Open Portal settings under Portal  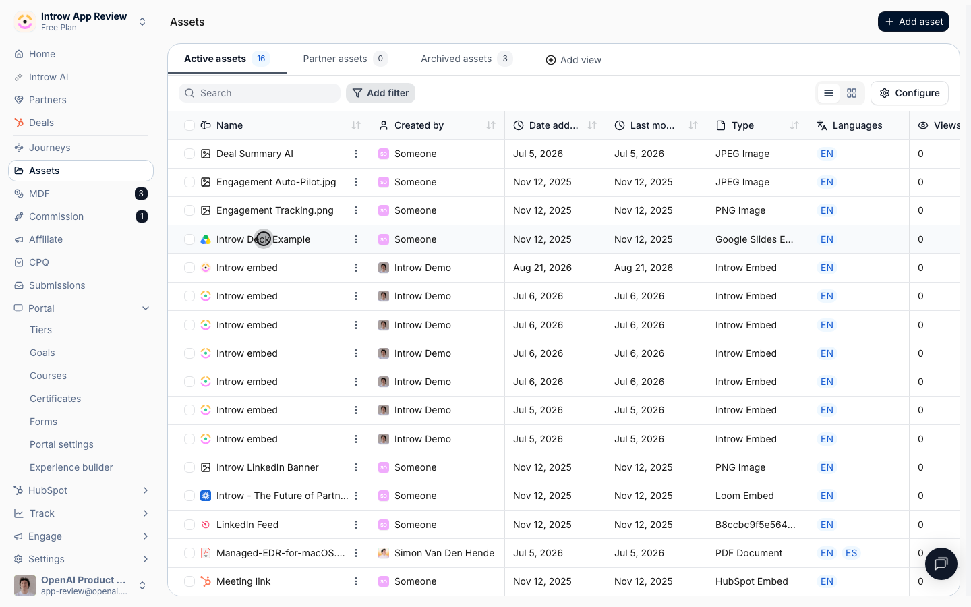(x=61, y=444)
